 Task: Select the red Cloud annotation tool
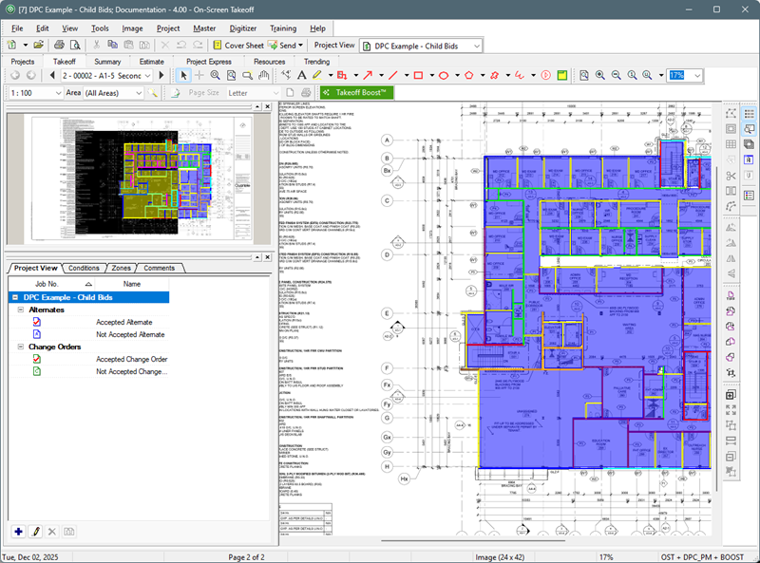494,75
